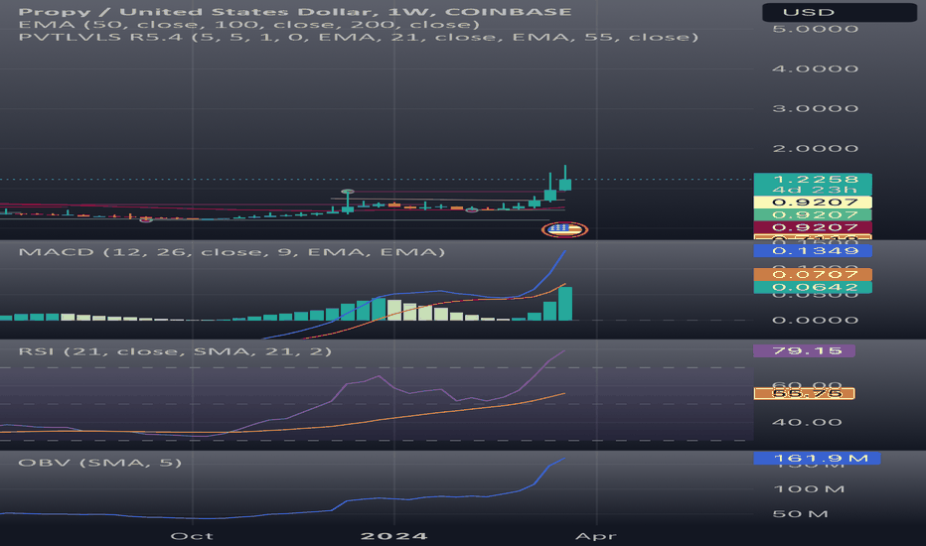Click the OBV value 161.9 M
Screen dimensions: 926x546
pyautogui.click(x=818, y=458)
